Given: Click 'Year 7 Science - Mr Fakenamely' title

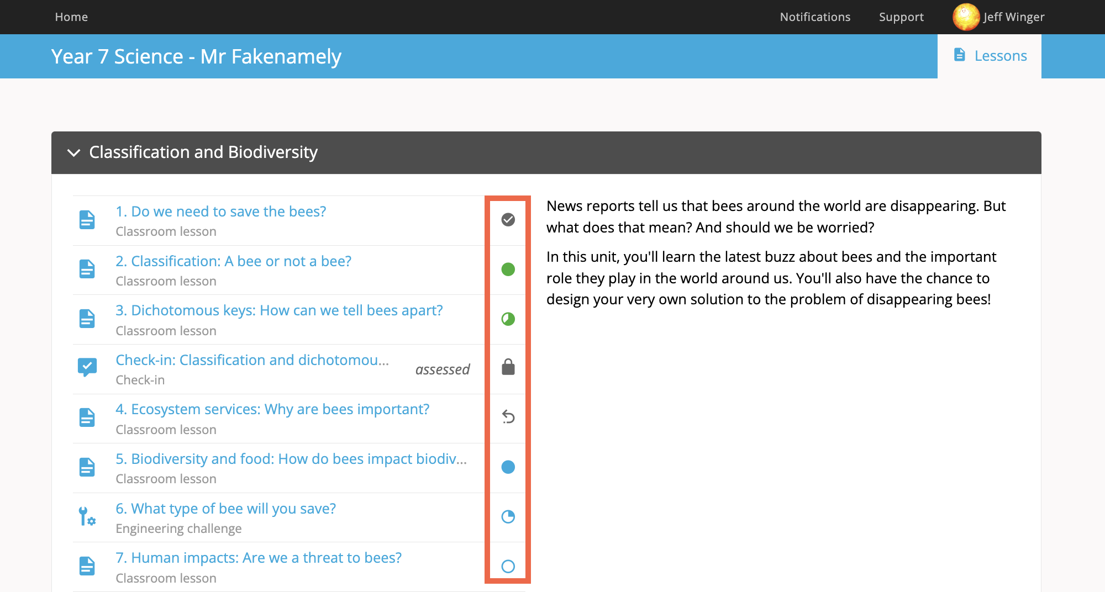Looking at the screenshot, I should click(x=196, y=56).
